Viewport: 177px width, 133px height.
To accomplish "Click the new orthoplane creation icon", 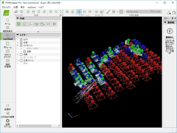I will [25, 24].
